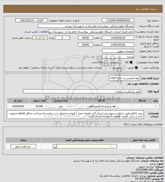Click the remaining days field showing 2

(62, 38)
